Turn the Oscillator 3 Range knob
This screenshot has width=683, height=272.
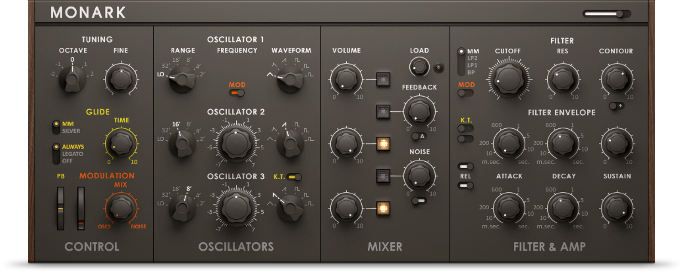(x=183, y=208)
